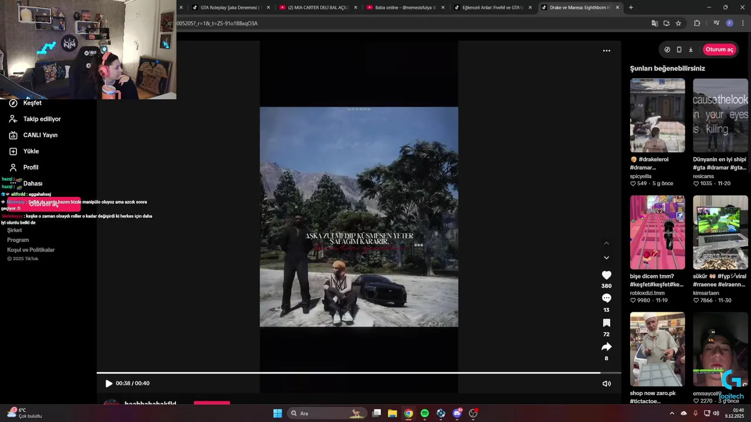The image size is (751, 422).
Task: Click the paused GTA video frame
Action: pyautogui.click(x=359, y=217)
